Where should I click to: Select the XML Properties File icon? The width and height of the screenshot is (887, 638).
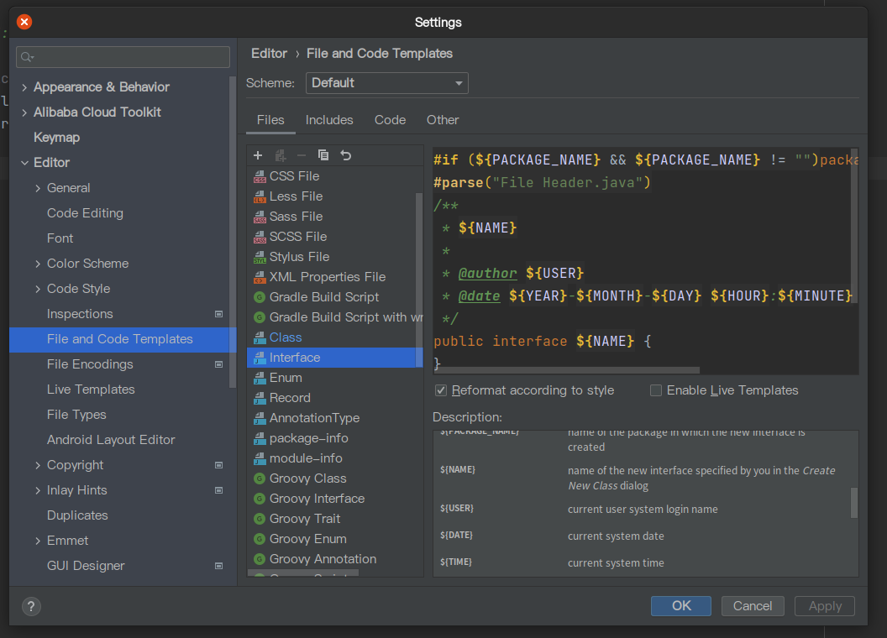tap(260, 277)
